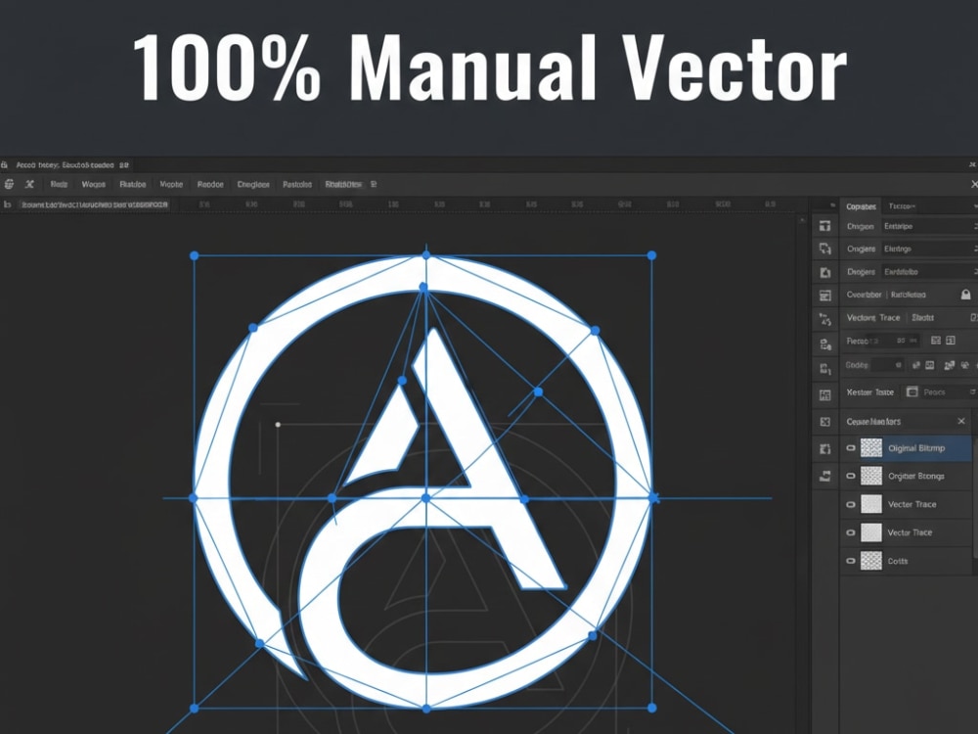Viewport: 978px width, 734px height.
Task: Select the Cotts layer name
Action: coord(898,561)
